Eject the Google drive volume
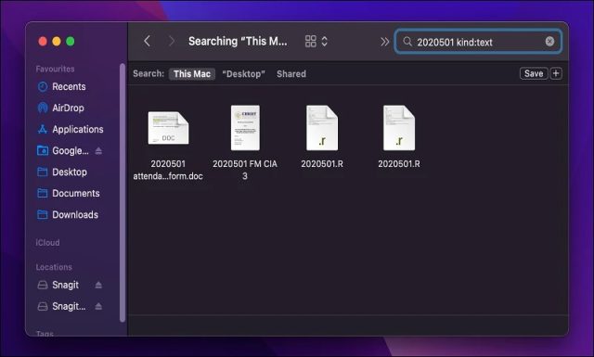 coord(98,151)
